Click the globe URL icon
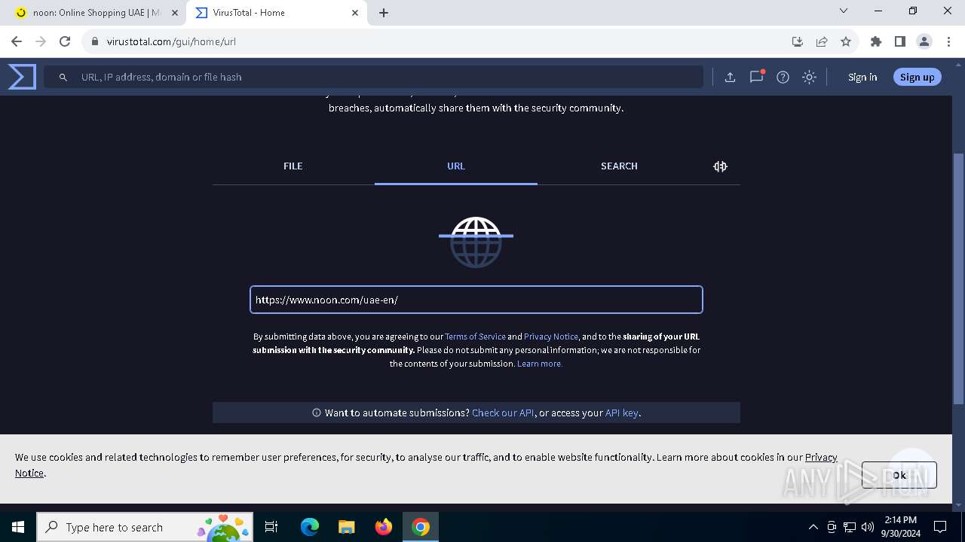Screen dimensions: 965x542 (x=476, y=242)
